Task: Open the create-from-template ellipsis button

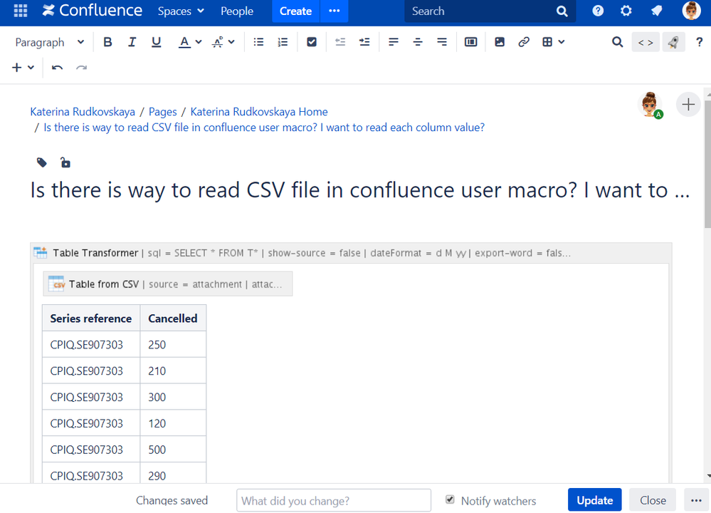Action: point(335,11)
